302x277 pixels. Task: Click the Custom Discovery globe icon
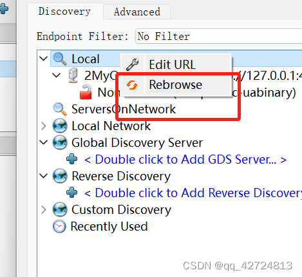coord(60,209)
